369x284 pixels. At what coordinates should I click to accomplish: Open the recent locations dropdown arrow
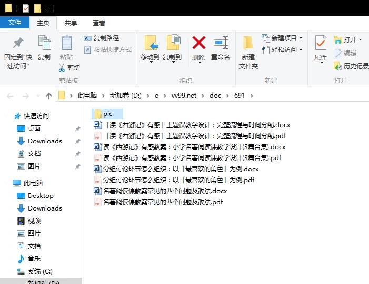pyautogui.click(x=38, y=96)
